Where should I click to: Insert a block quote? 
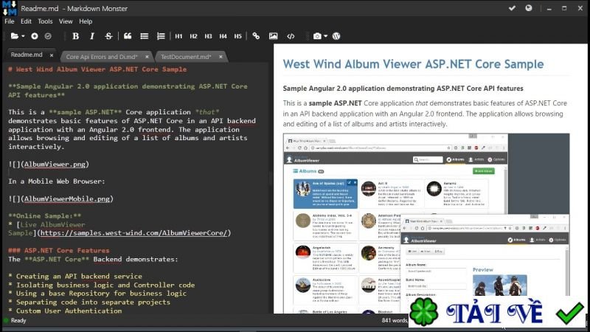point(128,36)
